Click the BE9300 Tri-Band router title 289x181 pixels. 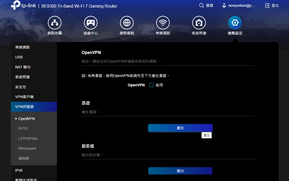coord(79,6)
